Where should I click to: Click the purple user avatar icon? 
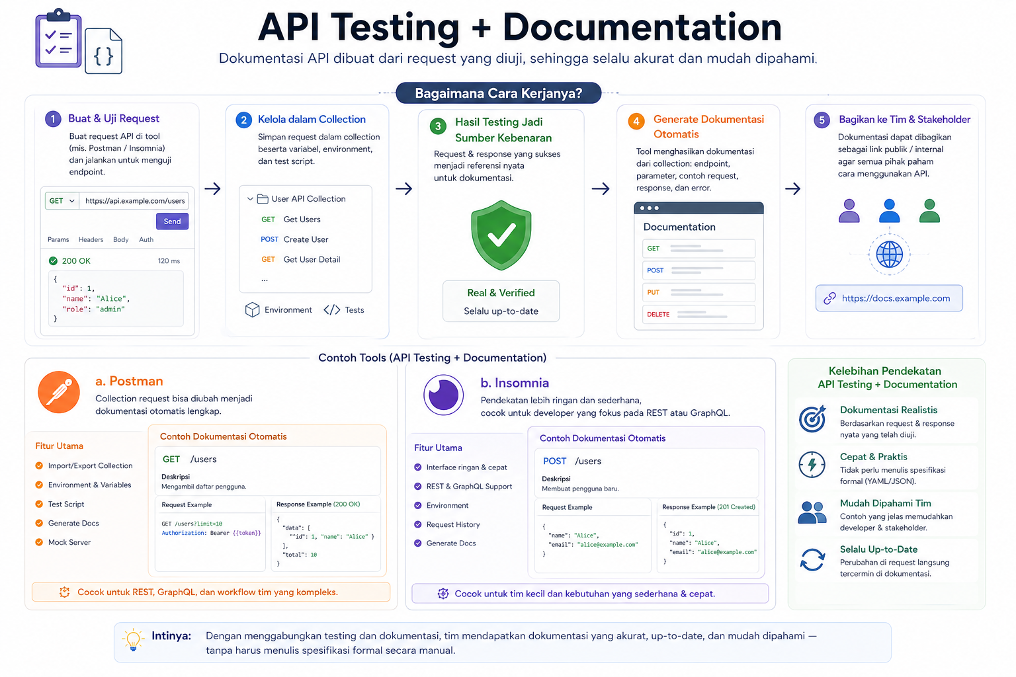click(849, 211)
